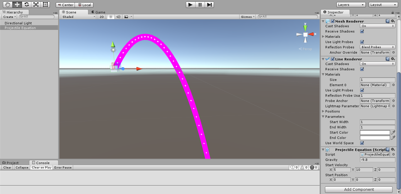Screen dimensions: 401x194
Task: Expand the Positions section
Action: point(323,111)
